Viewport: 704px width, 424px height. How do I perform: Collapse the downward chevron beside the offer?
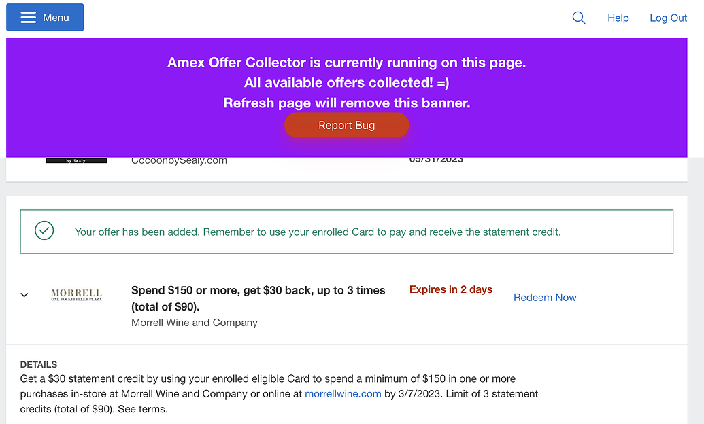(x=24, y=294)
